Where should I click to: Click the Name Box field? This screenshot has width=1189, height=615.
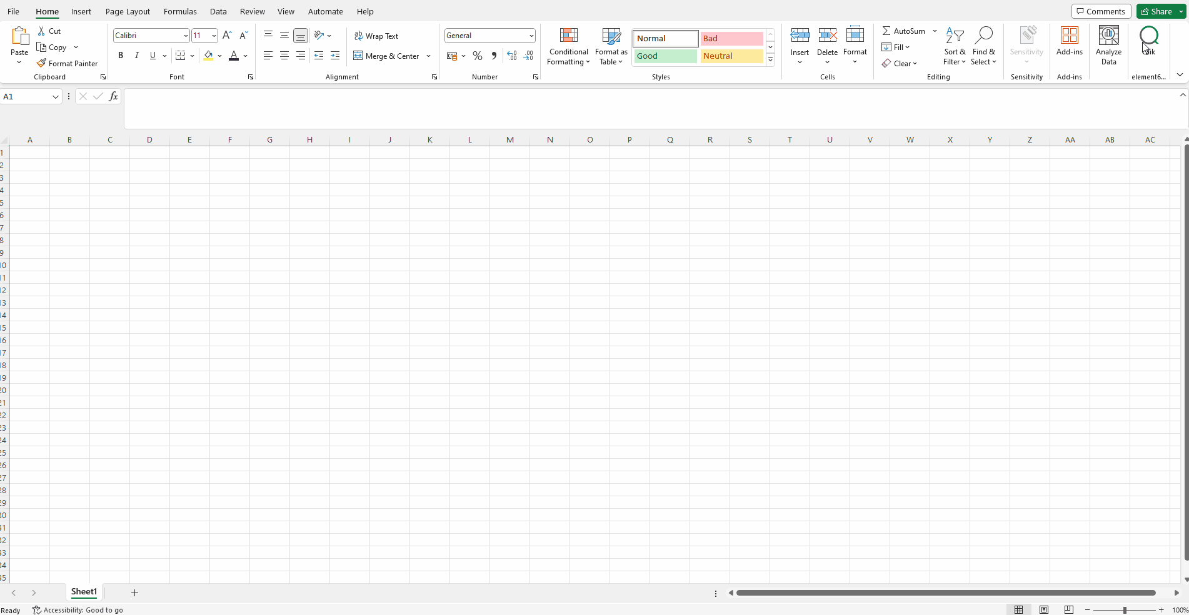pyautogui.click(x=28, y=96)
